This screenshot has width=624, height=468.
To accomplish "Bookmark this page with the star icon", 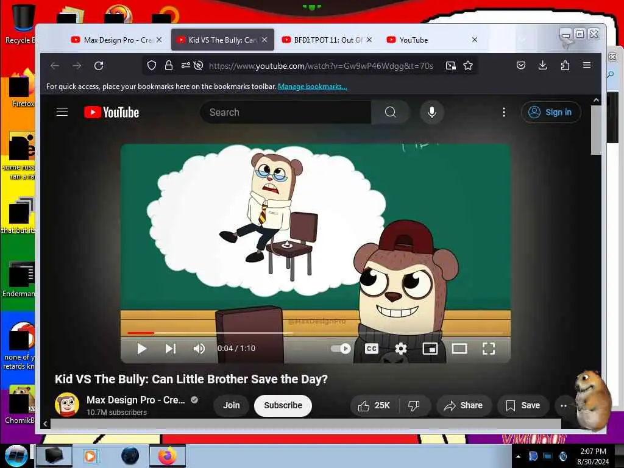I will pos(468,66).
